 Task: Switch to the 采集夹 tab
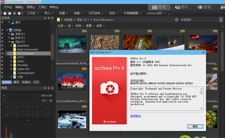(26, 82)
